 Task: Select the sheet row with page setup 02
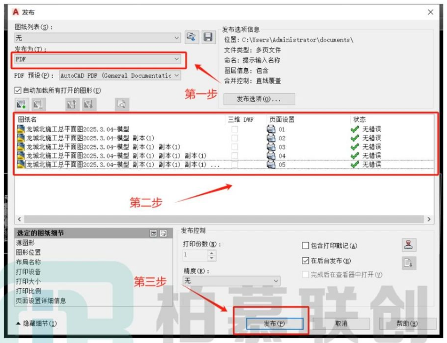[x=90, y=138]
